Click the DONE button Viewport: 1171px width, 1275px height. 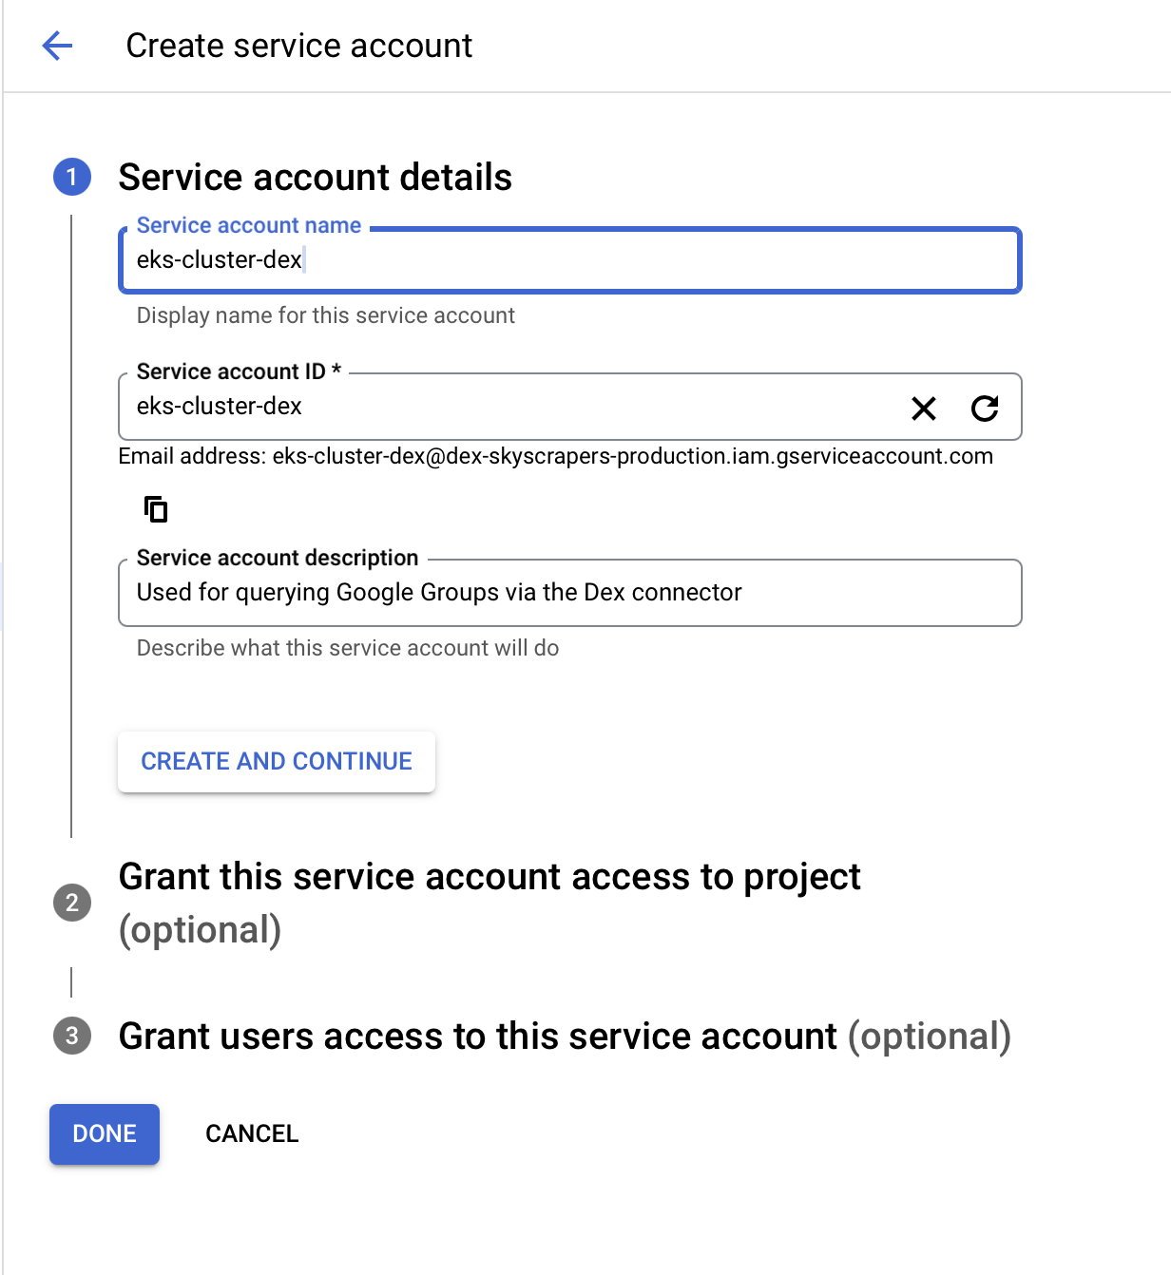pos(104,1133)
